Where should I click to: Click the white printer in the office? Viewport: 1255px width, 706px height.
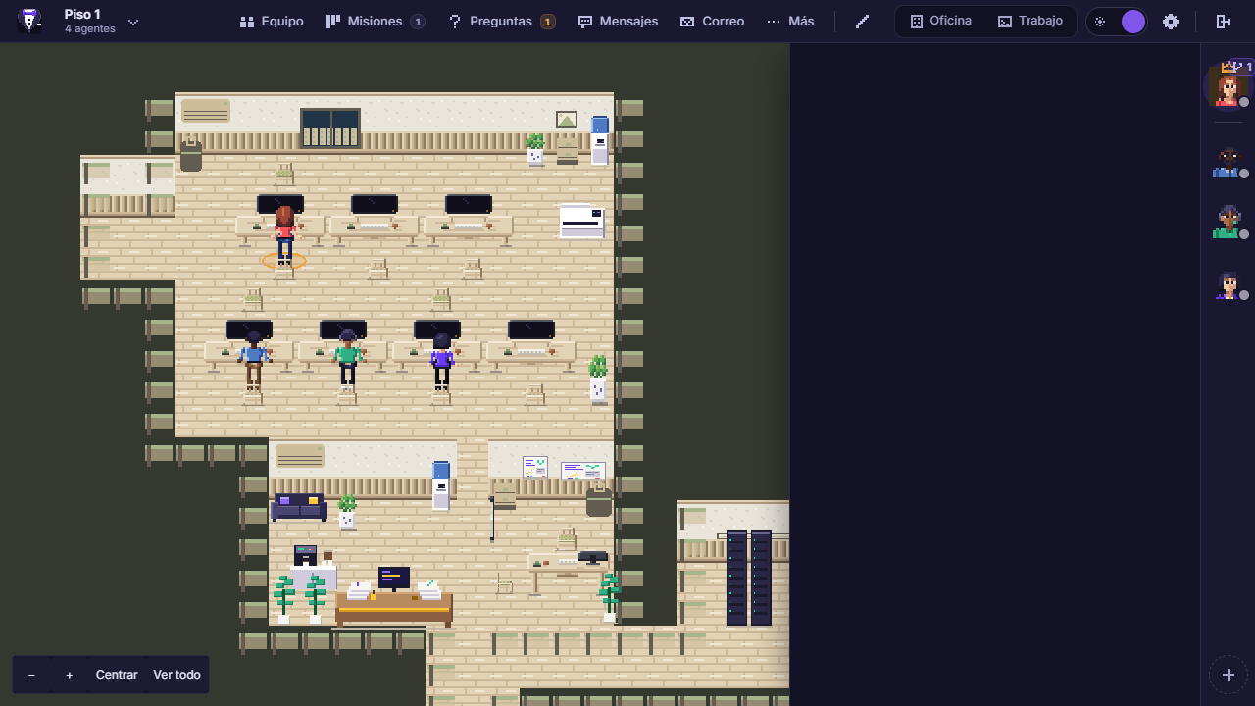coord(582,221)
